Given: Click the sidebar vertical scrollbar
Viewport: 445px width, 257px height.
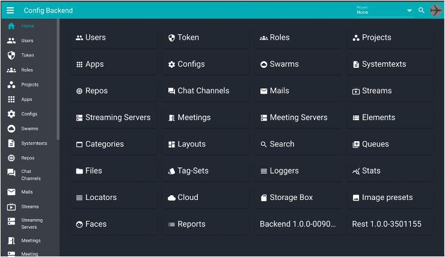Looking at the screenshot, I should tap(58, 79).
